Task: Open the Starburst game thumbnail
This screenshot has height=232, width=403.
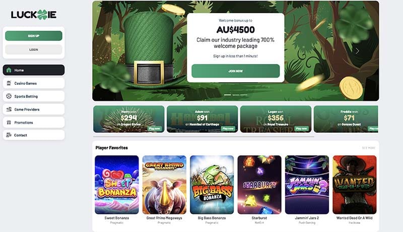Action: pyautogui.click(x=259, y=185)
